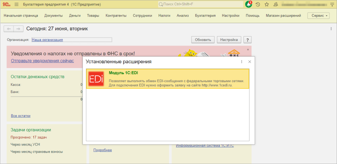Open the Помощь menu
The width and height of the screenshot is (337, 164).
click(x=253, y=16)
